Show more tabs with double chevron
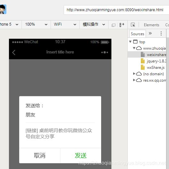This screenshot has height=169, width=169. [150, 33]
